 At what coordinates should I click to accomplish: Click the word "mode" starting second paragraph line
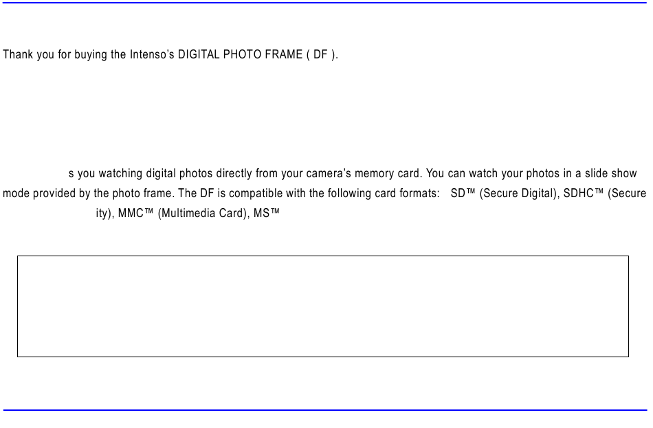pos(16,193)
